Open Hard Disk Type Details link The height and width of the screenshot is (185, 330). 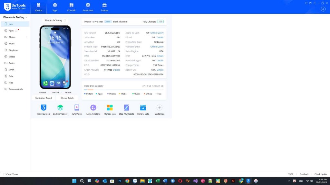point(160,61)
